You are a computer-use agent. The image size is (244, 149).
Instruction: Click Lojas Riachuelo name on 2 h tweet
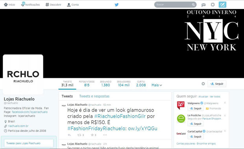[x=78, y=144]
